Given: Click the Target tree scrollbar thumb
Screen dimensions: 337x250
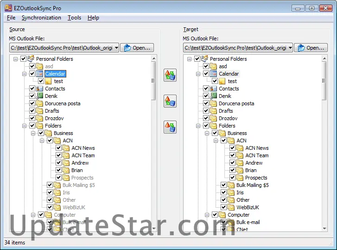Looking at the screenshot, I should click(x=324, y=81).
